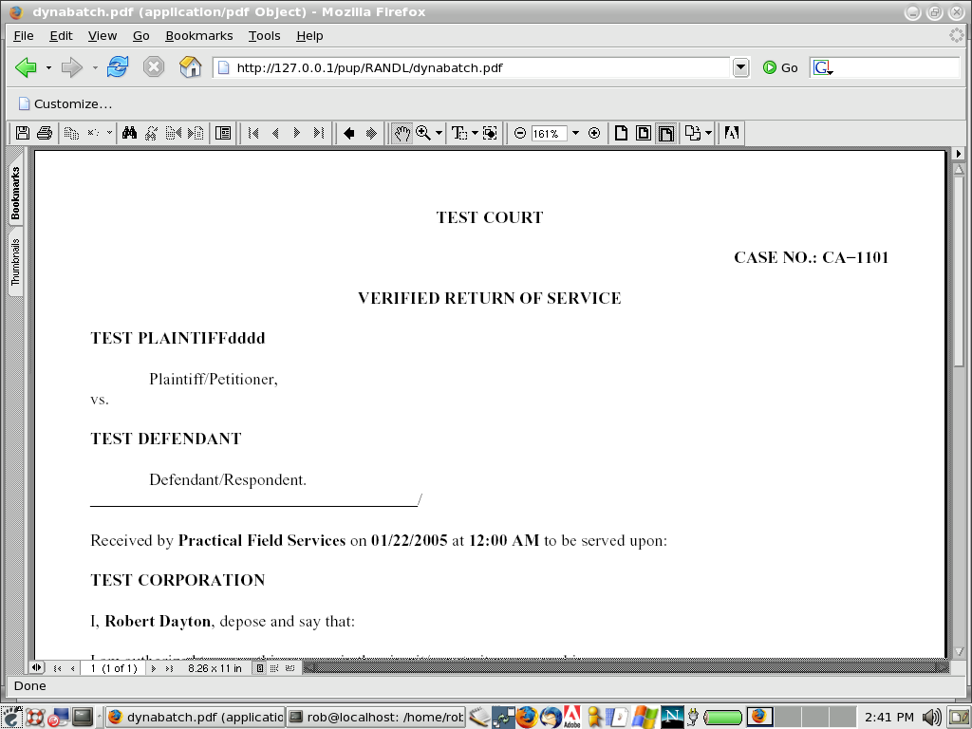Open the 161% zoom level dropdown
972x729 pixels.
[575, 134]
